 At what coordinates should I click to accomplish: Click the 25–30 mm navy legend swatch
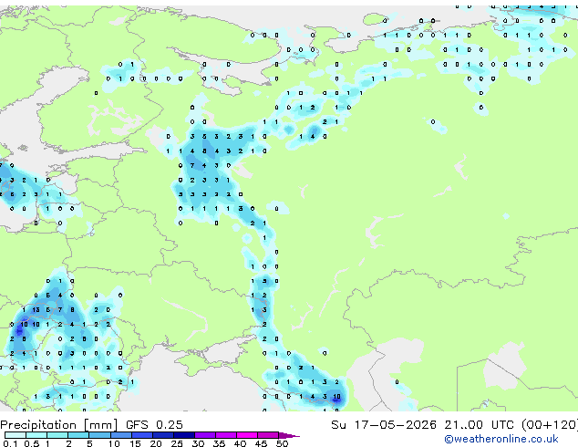pos(184,435)
